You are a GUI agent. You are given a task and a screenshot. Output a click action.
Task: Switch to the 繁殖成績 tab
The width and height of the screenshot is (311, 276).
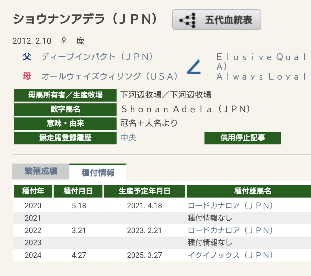[x=41, y=171]
